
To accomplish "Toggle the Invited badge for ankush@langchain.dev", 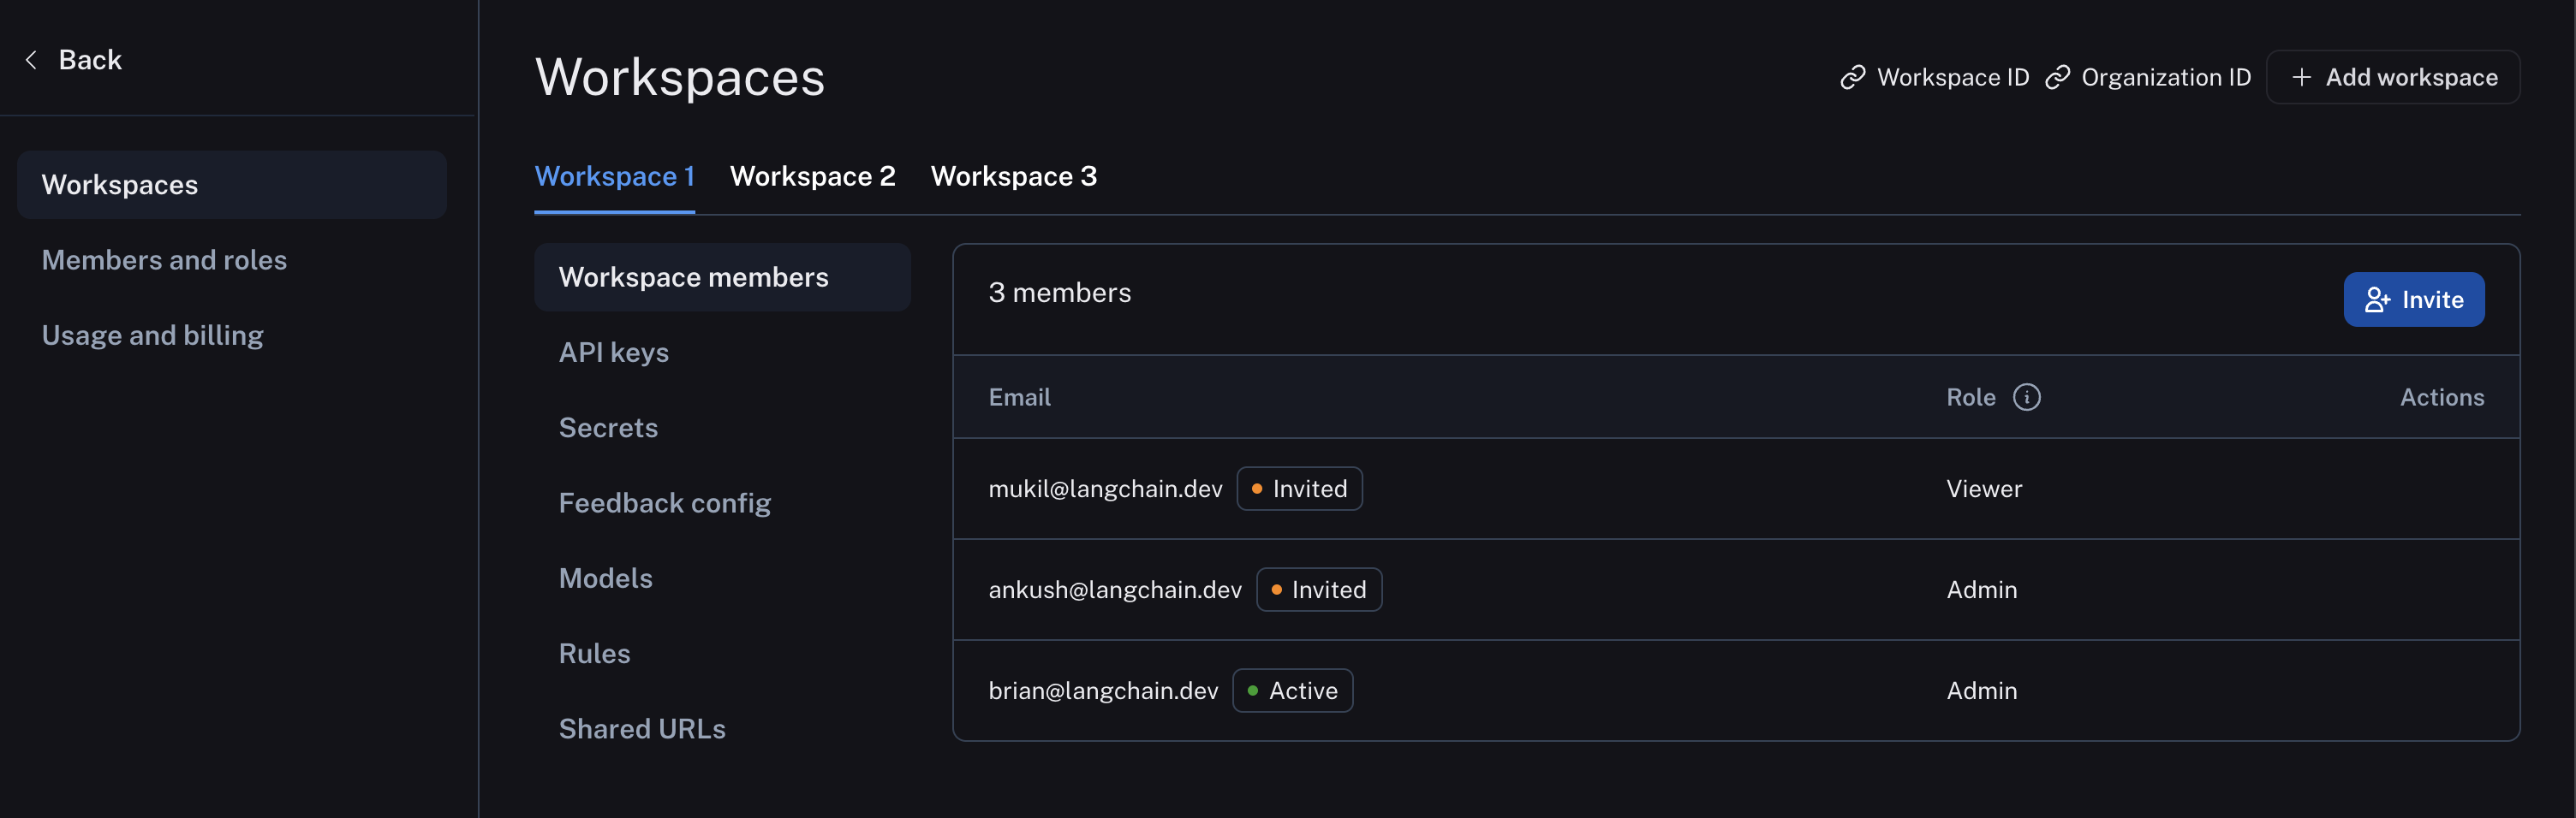I will click(x=1318, y=590).
